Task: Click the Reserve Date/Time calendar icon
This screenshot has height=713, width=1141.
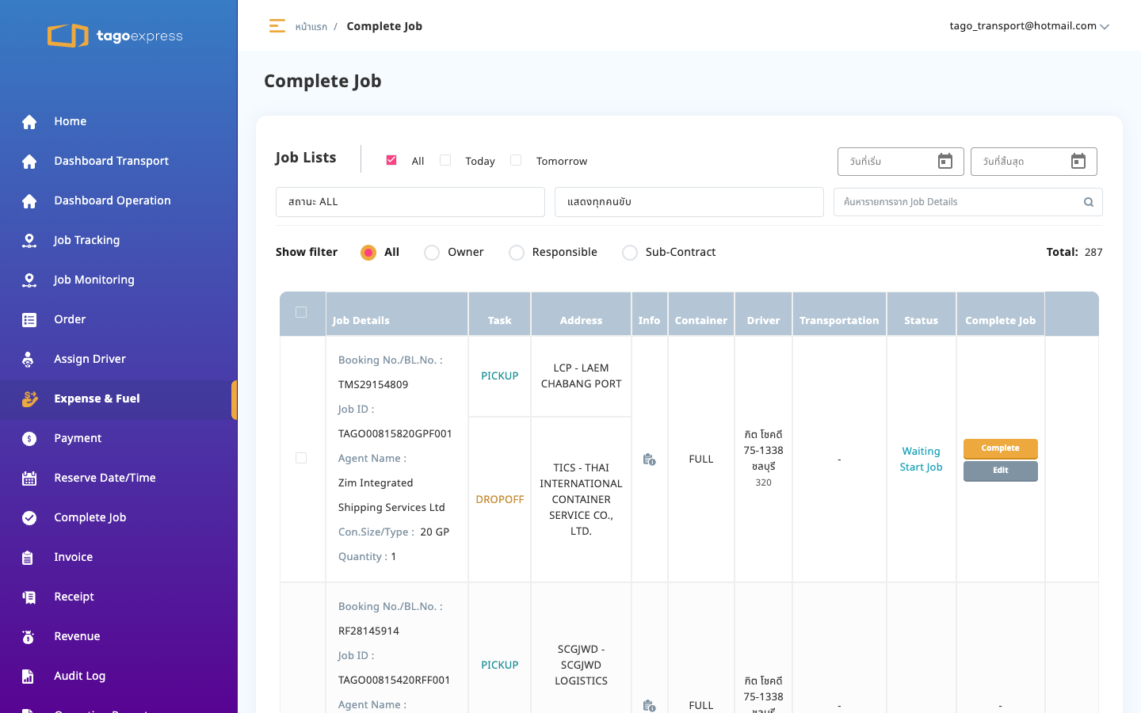Action: (29, 478)
